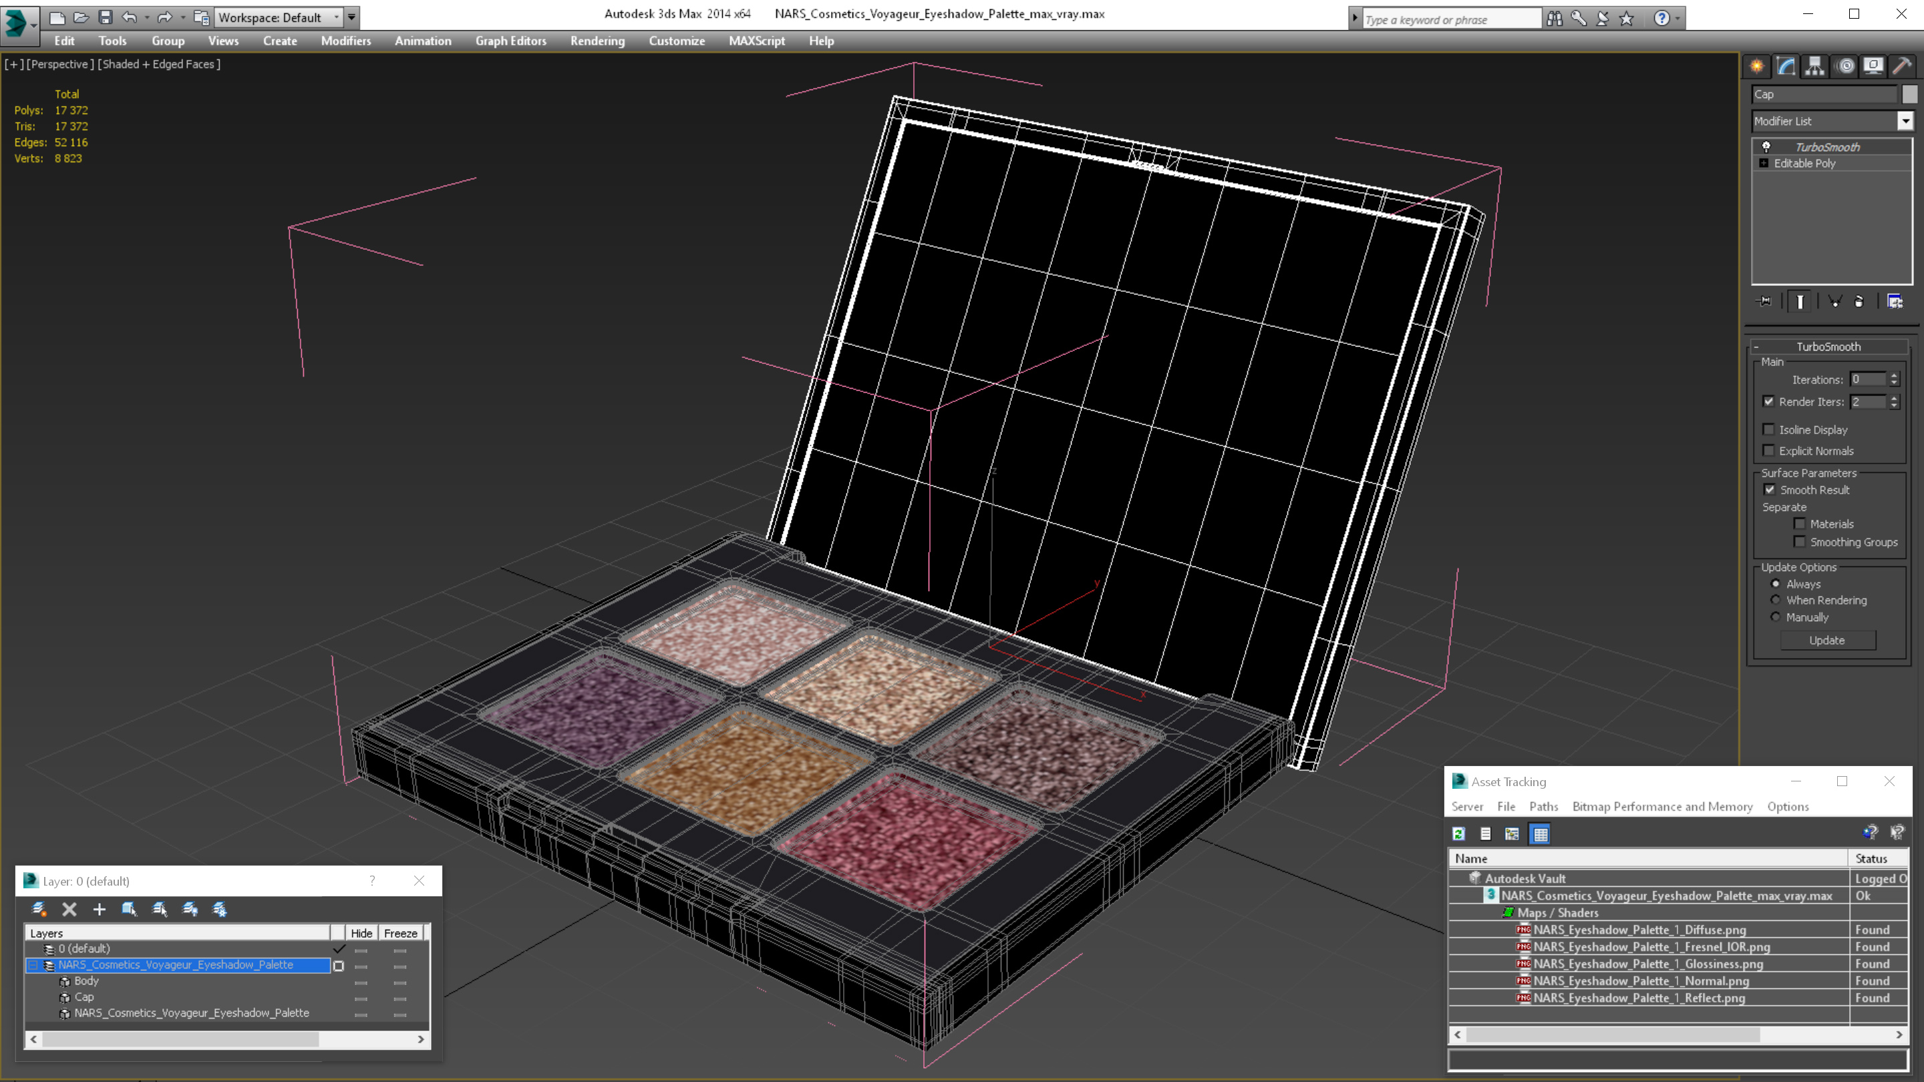Undo the last scene operation
Screen dimensions: 1924x1082
click(129, 17)
